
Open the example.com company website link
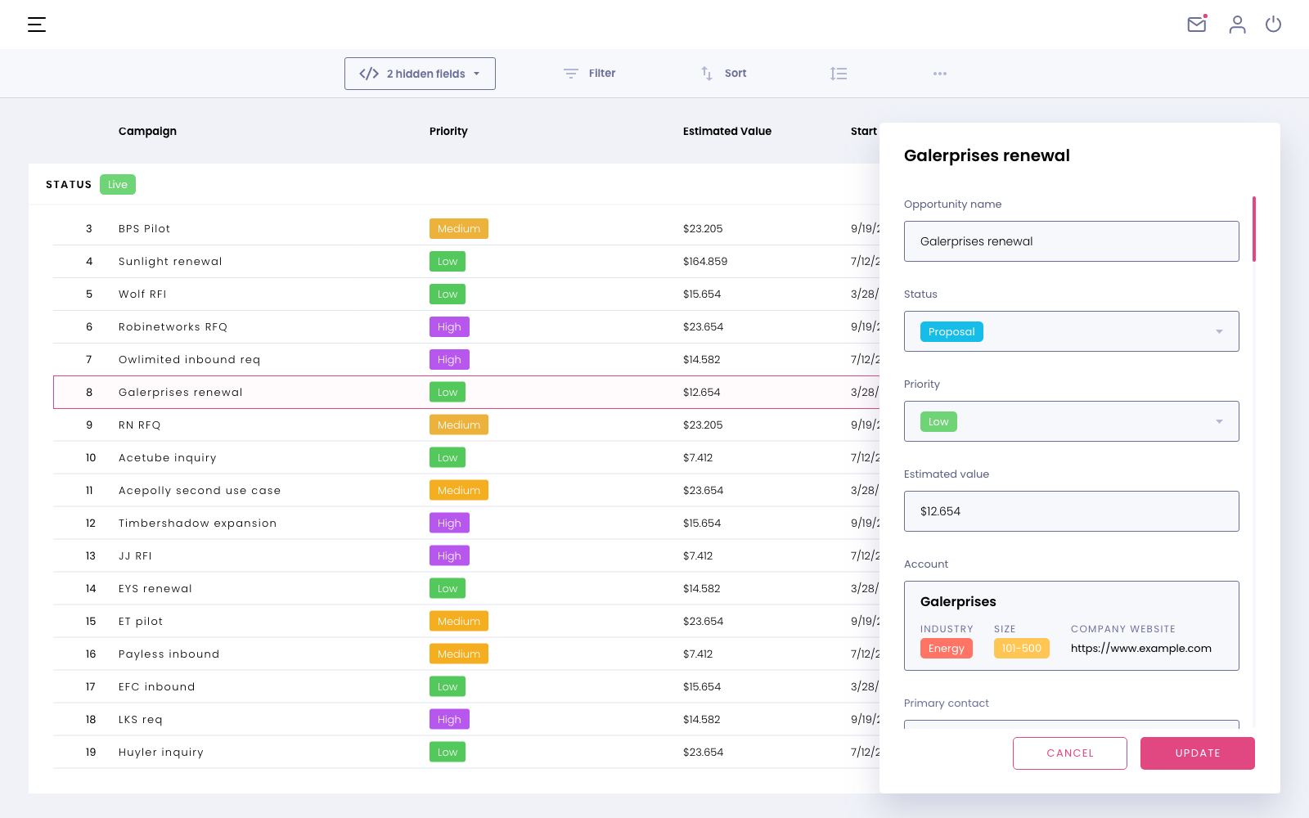(x=1140, y=648)
